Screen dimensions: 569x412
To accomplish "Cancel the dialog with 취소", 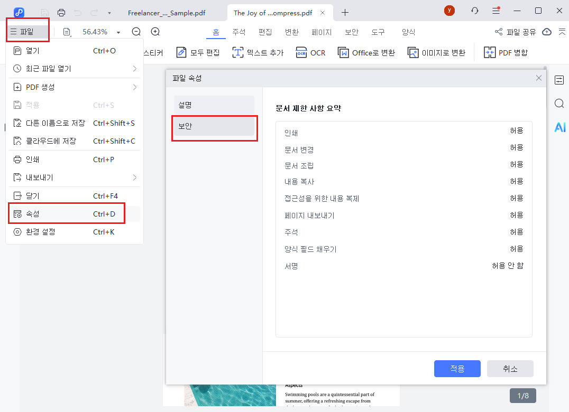I will [510, 369].
